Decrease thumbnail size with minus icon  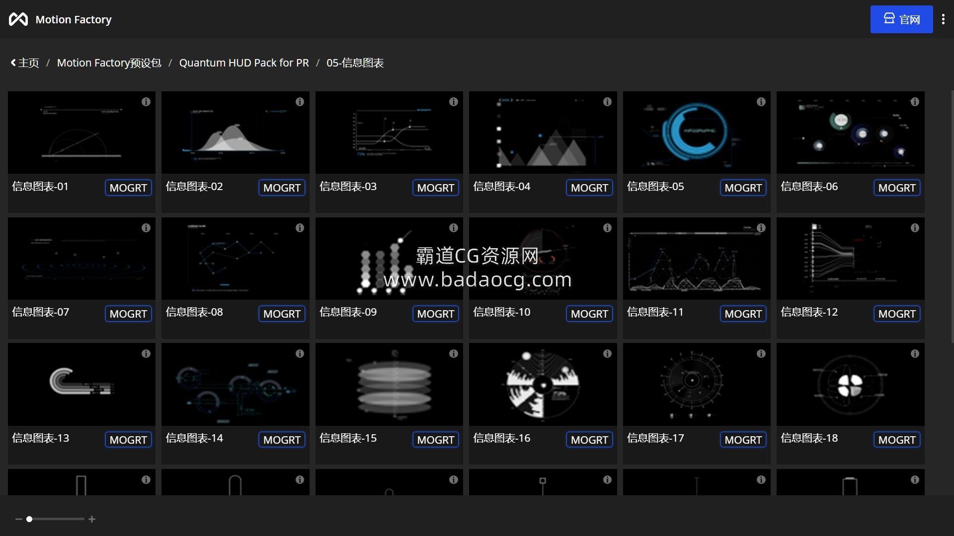tap(18, 519)
